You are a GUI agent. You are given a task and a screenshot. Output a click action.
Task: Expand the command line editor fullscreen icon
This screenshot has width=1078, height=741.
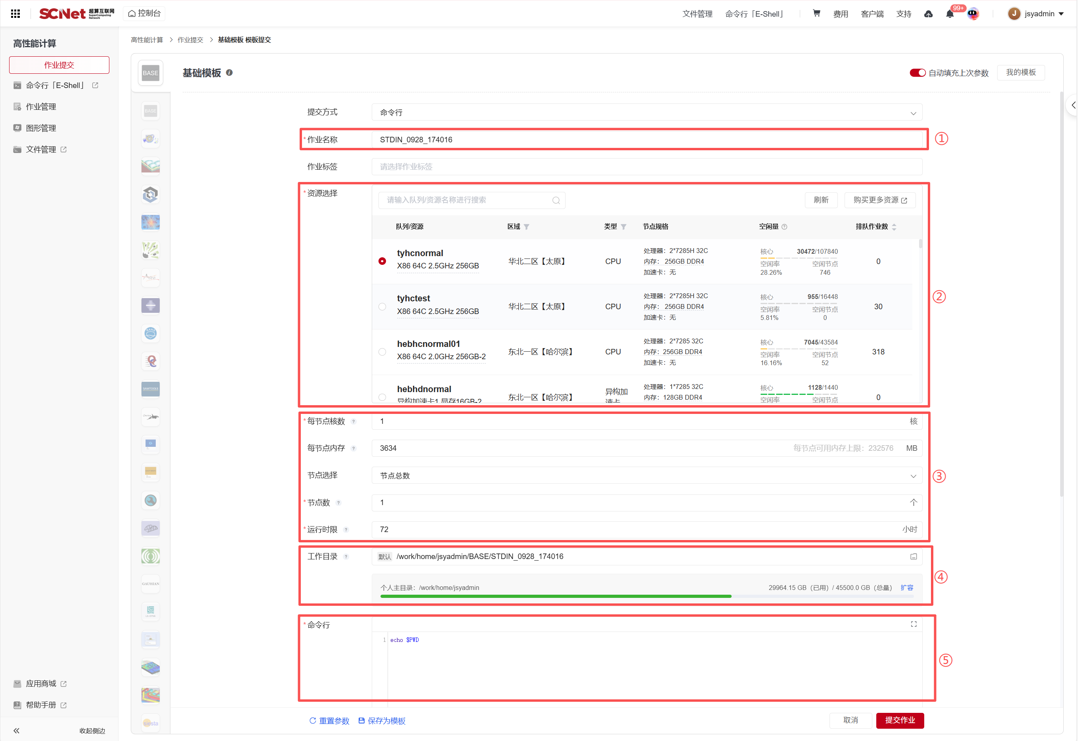tap(913, 624)
